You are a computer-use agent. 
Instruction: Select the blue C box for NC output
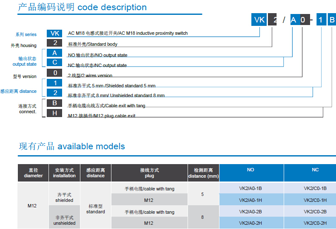(54, 63)
